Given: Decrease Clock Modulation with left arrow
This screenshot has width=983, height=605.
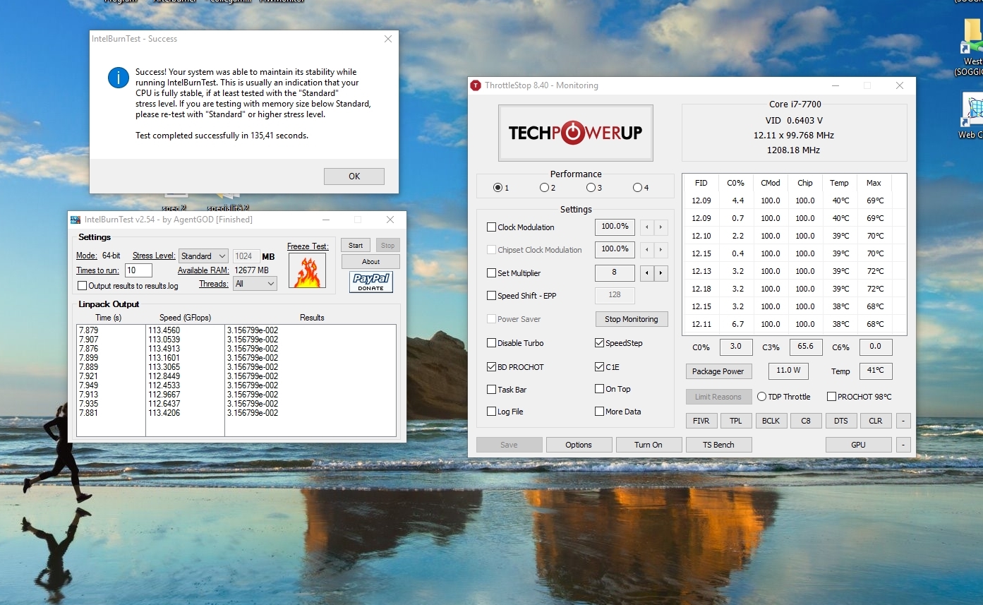Looking at the screenshot, I should click(647, 227).
